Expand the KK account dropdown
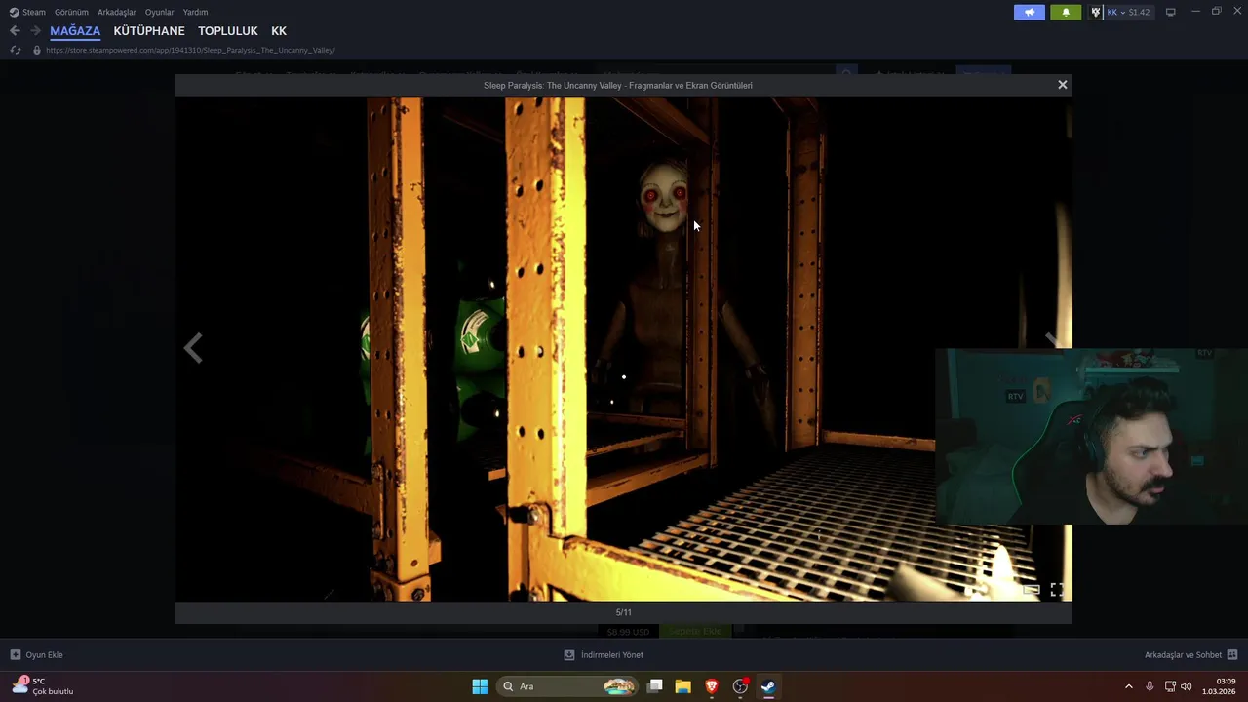Viewport: 1248px width, 702px height. [x=1122, y=12]
